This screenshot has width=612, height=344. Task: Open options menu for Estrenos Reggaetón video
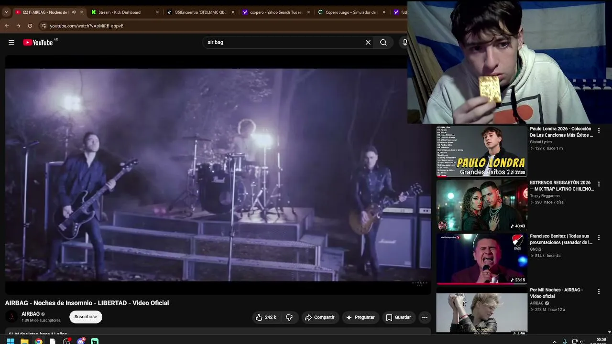(599, 184)
